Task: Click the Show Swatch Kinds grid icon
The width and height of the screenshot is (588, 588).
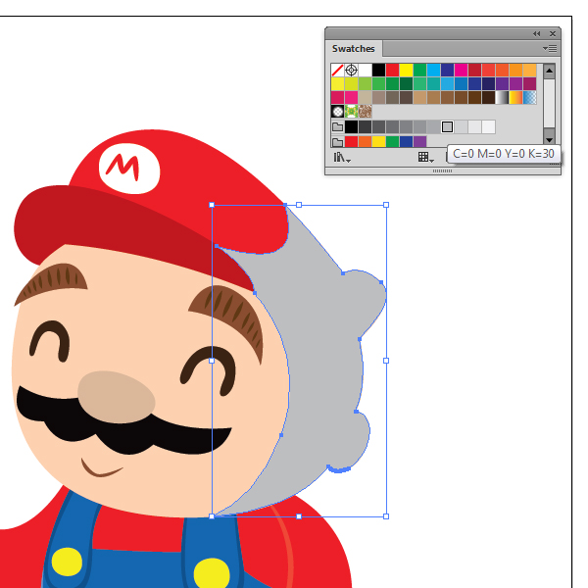Action: pyautogui.click(x=425, y=157)
